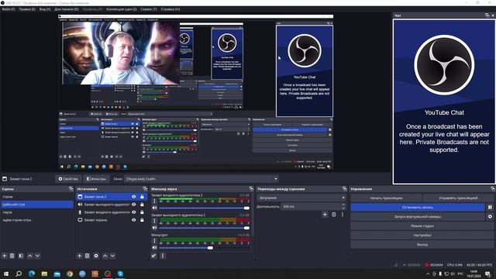Unlock the Захват входного аудиопотока source

pos(142,212)
